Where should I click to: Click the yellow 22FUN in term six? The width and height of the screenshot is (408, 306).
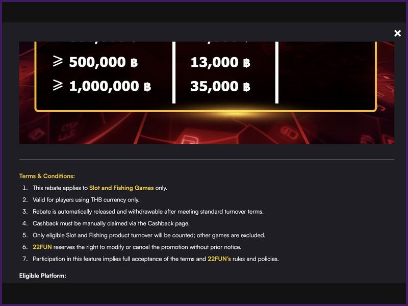[42, 247]
